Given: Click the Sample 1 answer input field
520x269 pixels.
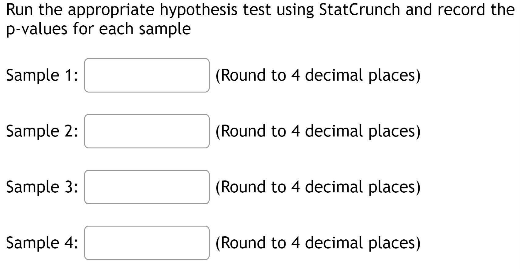Looking at the screenshot, I should coord(146,75).
